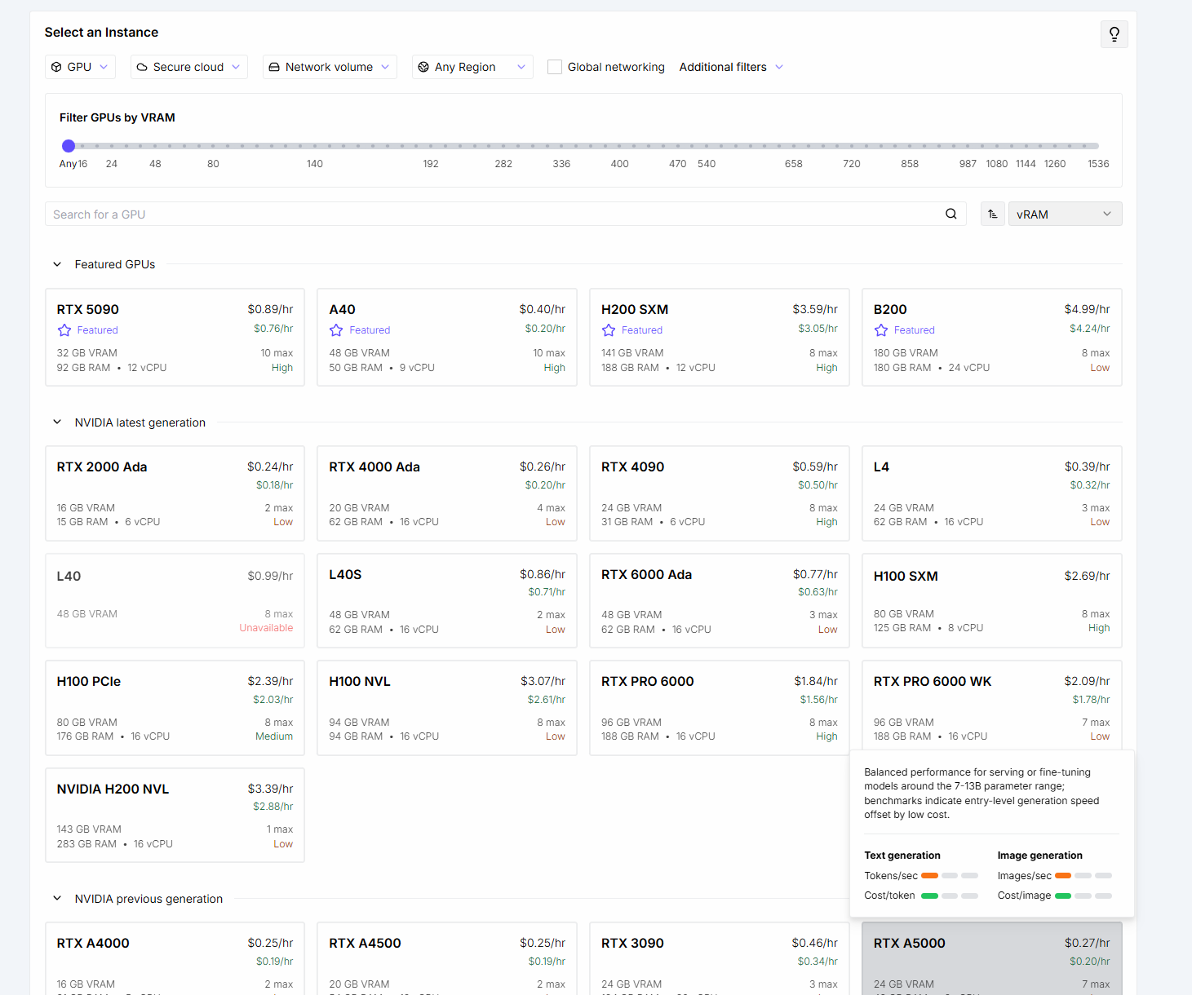The width and height of the screenshot is (1192, 995).
Task: Select the A40 instance card
Action: click(447, 337)
